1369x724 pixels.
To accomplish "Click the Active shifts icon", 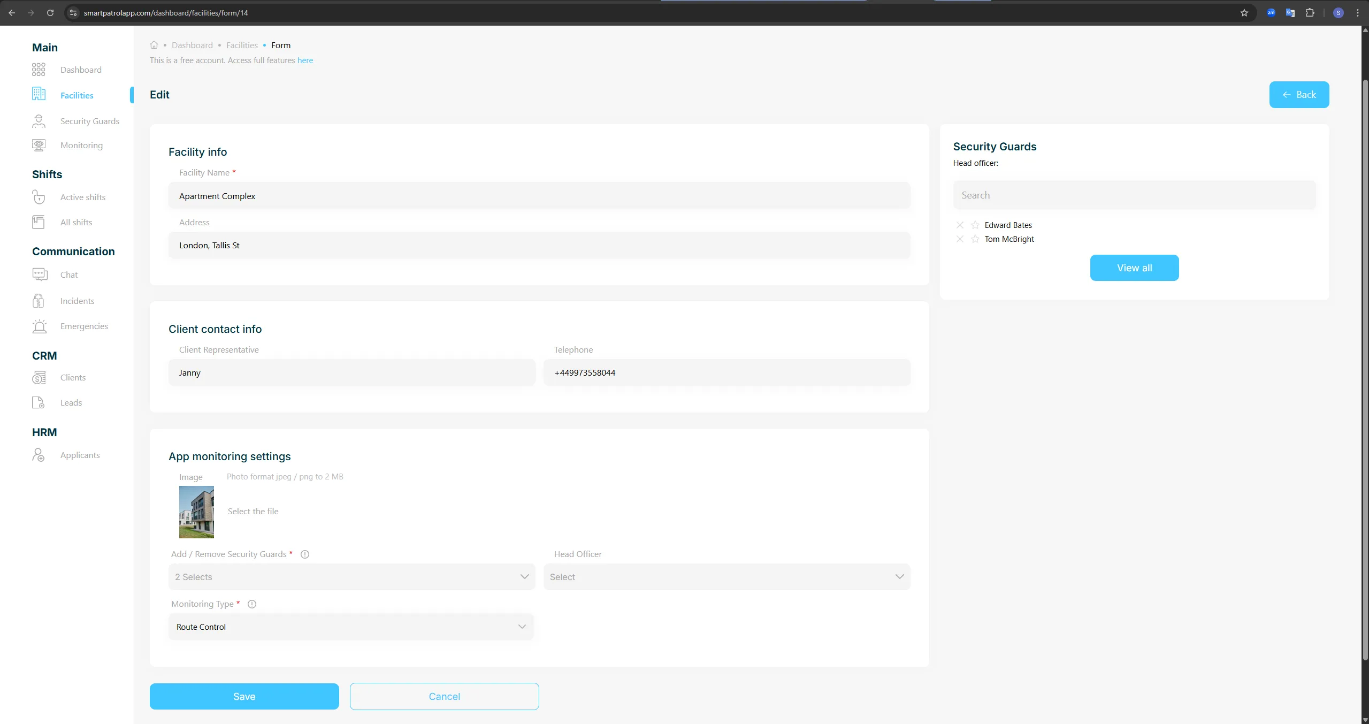I will pos(39,197).
